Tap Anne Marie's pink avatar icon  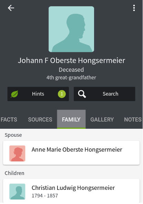pos(17,153)
